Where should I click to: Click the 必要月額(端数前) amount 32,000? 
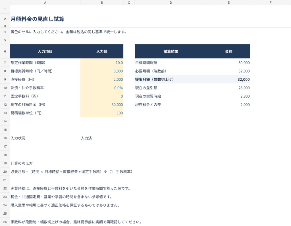[244, 71]
